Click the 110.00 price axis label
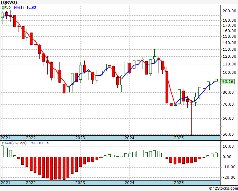Viewport: 238px width, 191px height. click(229, 64)
